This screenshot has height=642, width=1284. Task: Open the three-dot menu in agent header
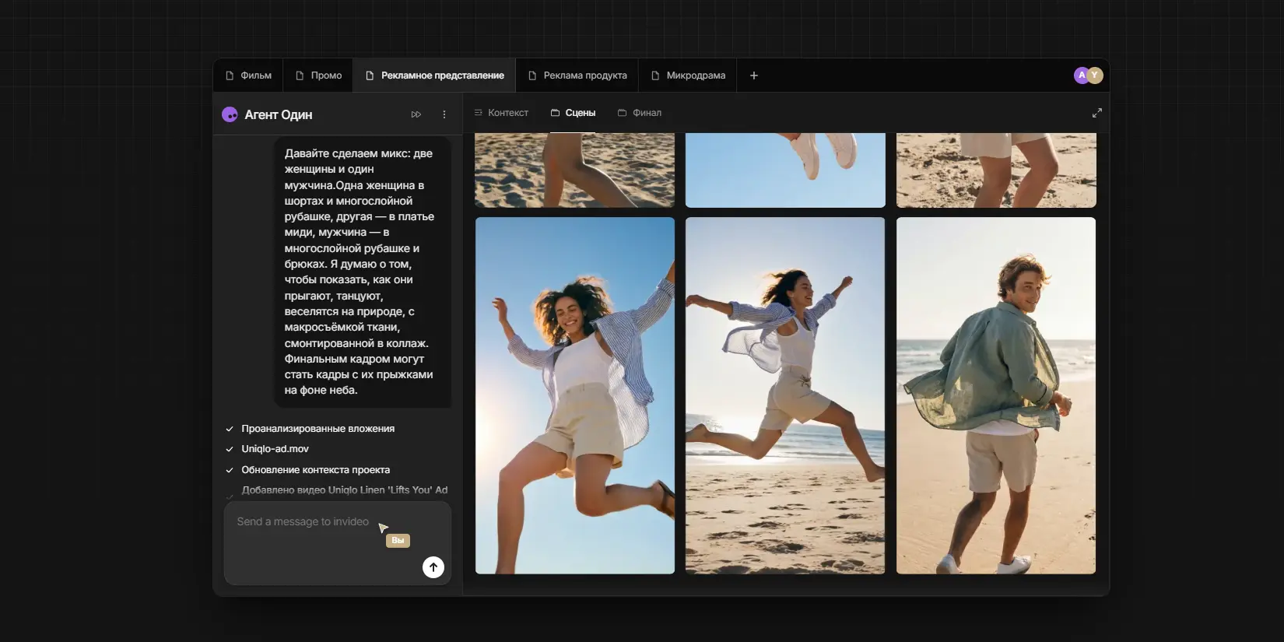444,114
